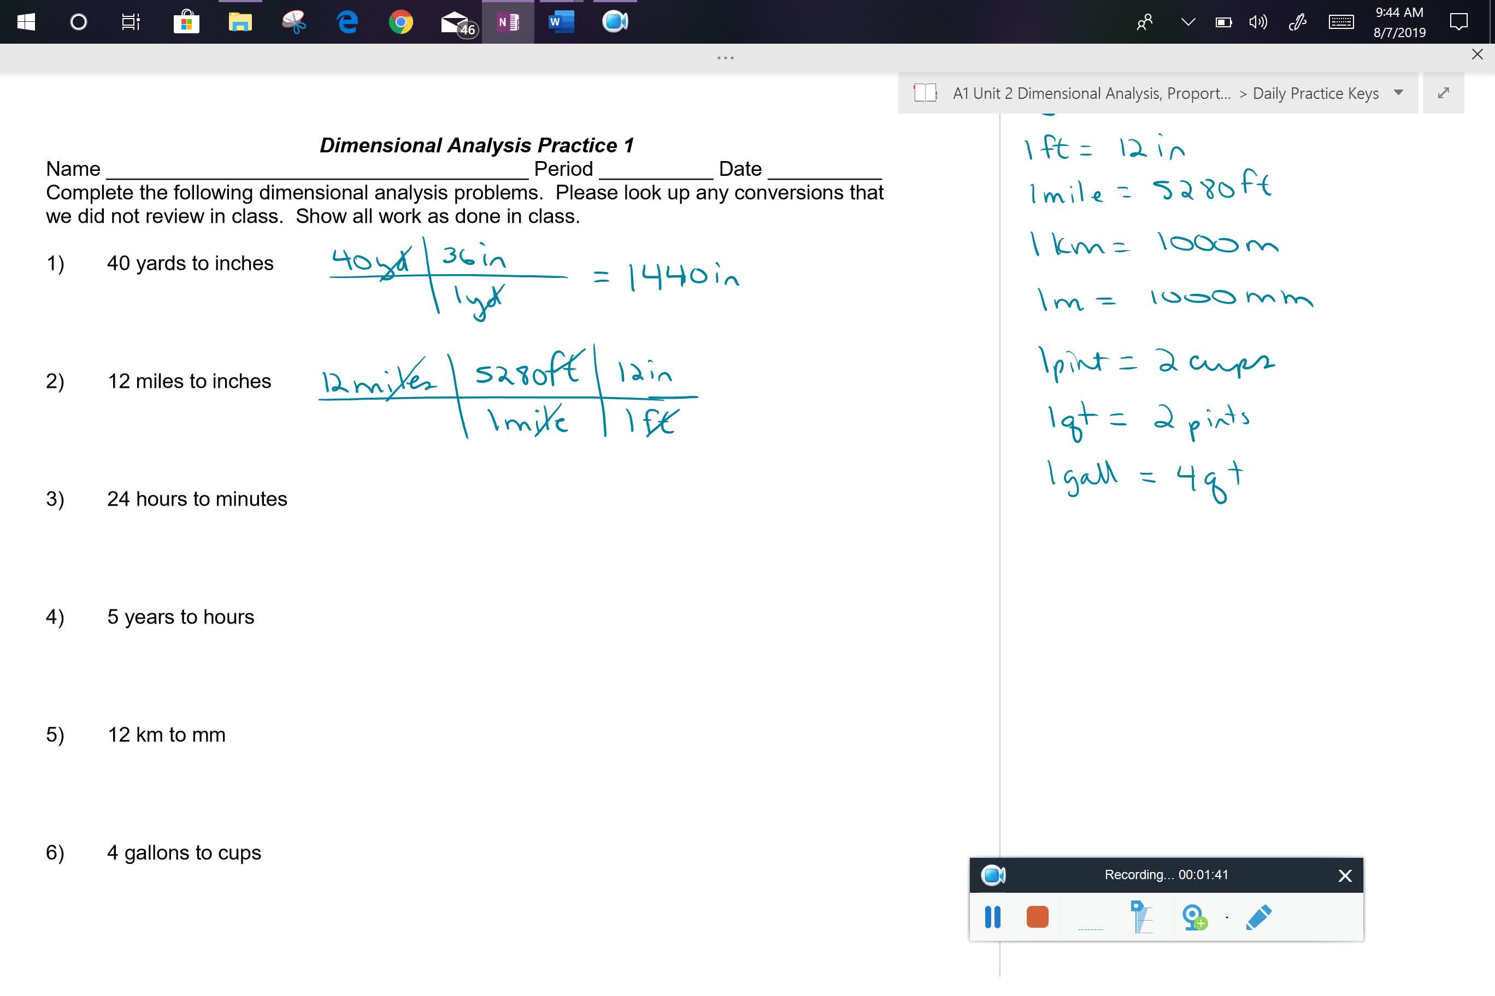Screen dimensions: 1495x996
Task: Toggle the taskbar notification area
Action: point(1186,22)
